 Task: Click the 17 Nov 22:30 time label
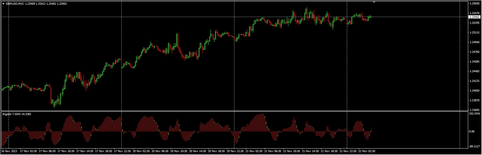pyautogui.click(x=122, y=151)
